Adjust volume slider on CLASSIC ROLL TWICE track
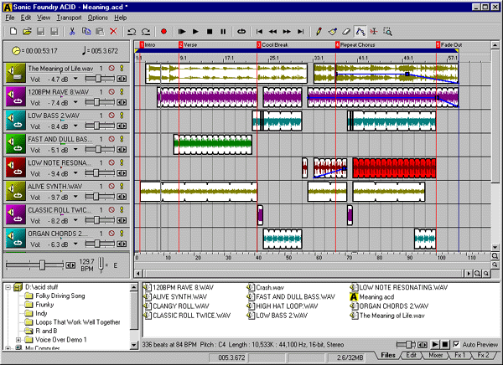This screenshot has height=365, width=503. click(x=97, y=220)
